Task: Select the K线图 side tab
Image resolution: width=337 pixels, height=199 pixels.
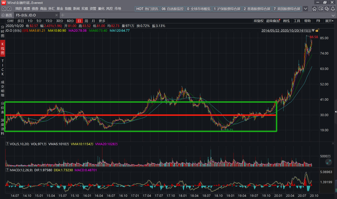Action: 2,48
